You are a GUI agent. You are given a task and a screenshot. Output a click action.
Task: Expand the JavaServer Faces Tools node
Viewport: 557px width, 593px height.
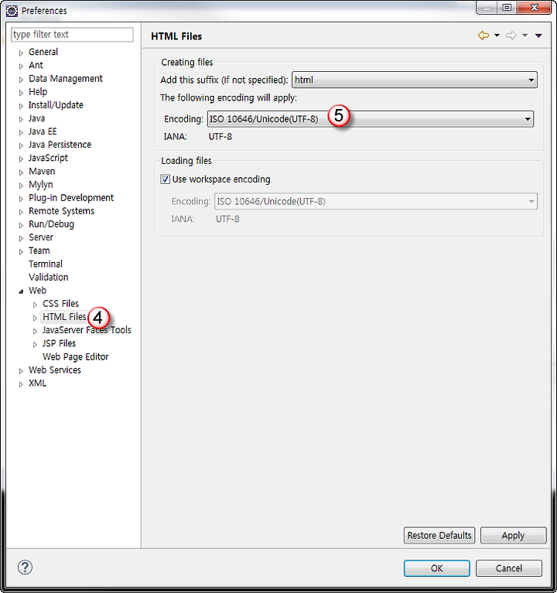pos(35,331)
